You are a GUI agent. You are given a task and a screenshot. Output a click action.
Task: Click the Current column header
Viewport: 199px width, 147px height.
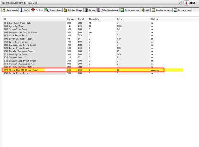(x=71, y=19)
